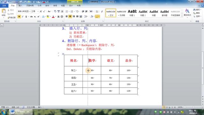Click the Paste icon
Image resolution: width=204 pixels, height=115 pixels.
[4, 11]
